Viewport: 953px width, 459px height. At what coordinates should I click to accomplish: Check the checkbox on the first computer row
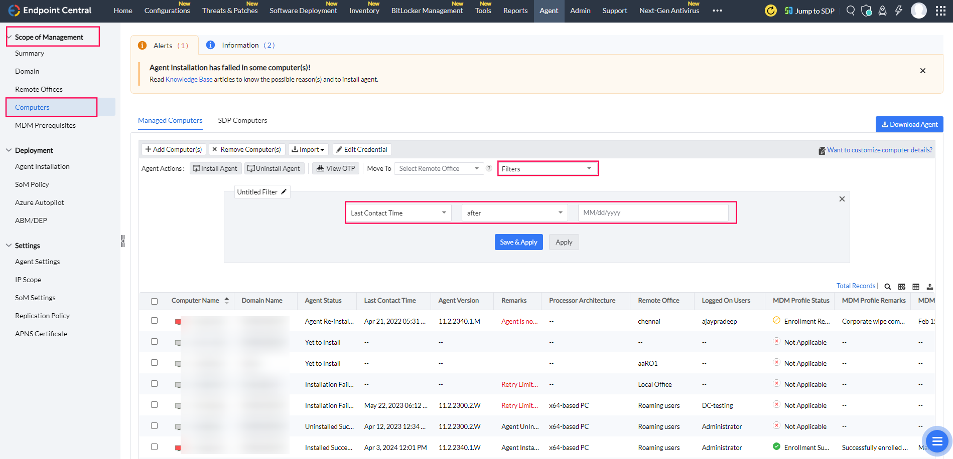[154, 320]
